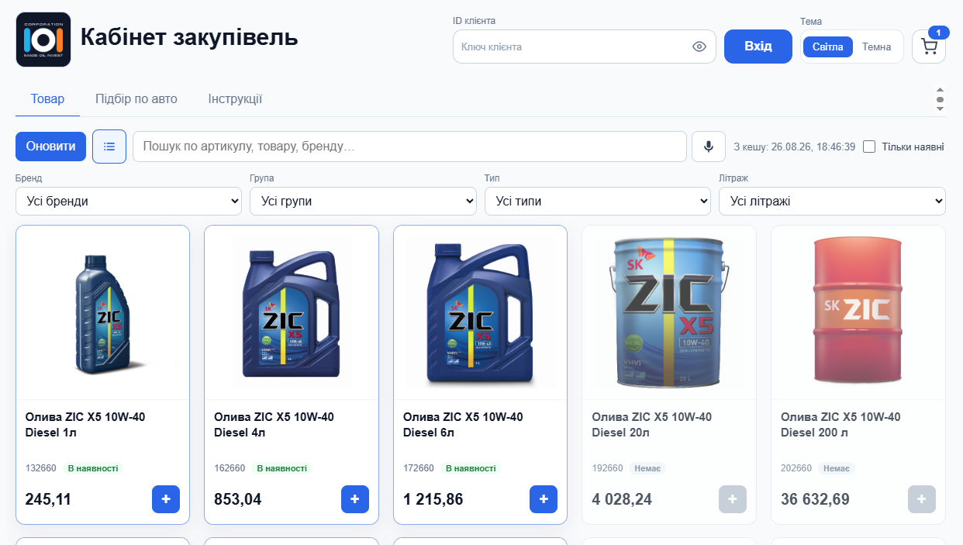Activate voice search microphone button
963x545 pixels.
coord(709,147)
